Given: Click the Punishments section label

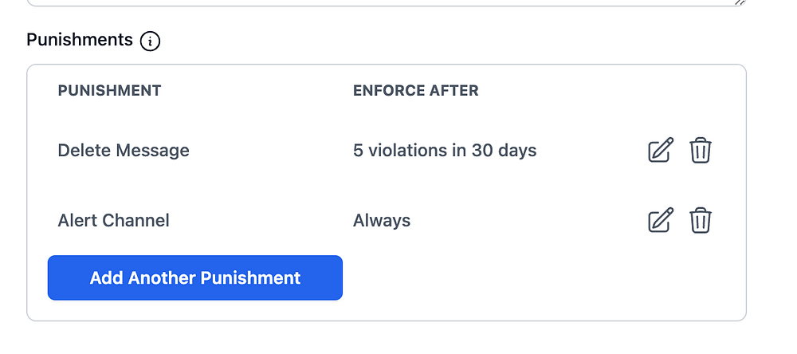Looking at the screenshot, I should [x=80, y=40].
